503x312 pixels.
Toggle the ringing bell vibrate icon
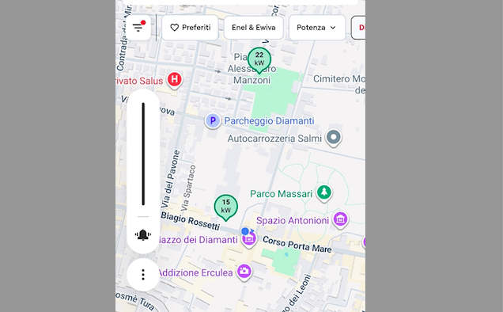tap(143, 235)
